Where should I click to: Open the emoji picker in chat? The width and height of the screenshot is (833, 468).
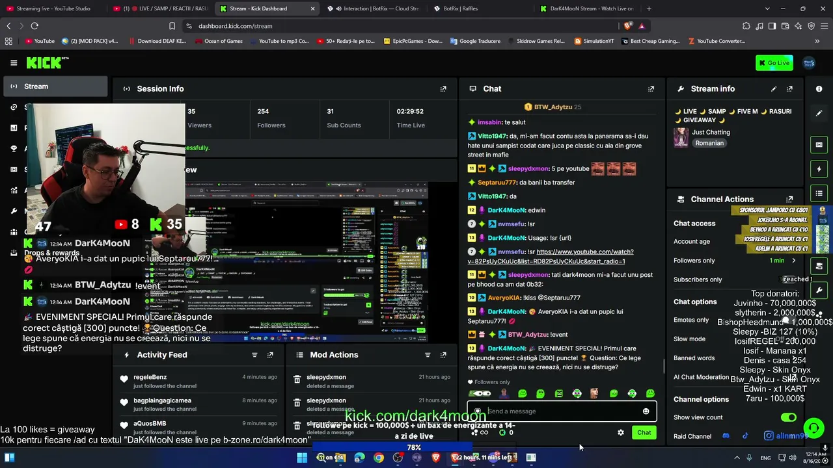pyautogui.click(x=646, y=411)
